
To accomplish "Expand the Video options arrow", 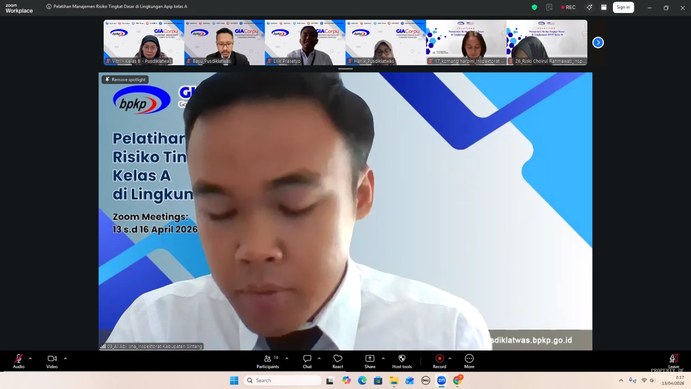I will click(66, 358).
